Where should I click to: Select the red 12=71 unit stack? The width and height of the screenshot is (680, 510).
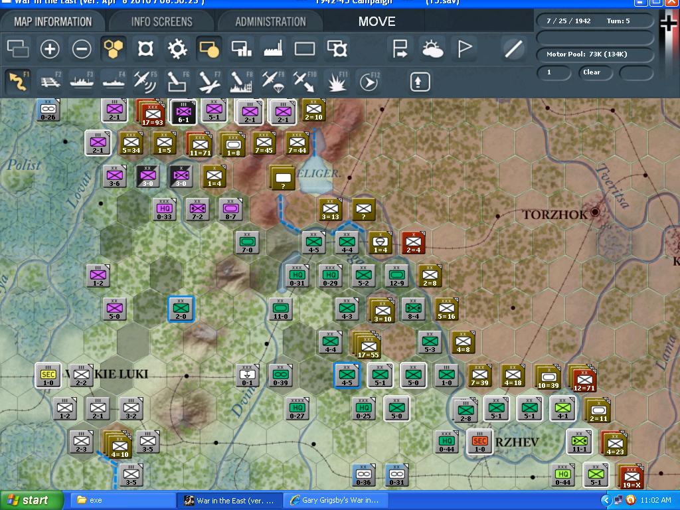(583, 379)
